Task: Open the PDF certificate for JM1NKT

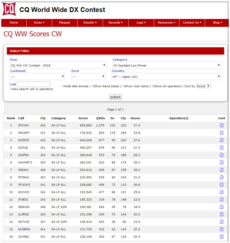Action: (221, 133)
